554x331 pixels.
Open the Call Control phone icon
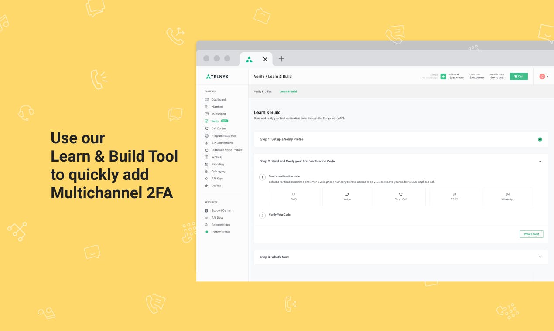click(207, 128)
